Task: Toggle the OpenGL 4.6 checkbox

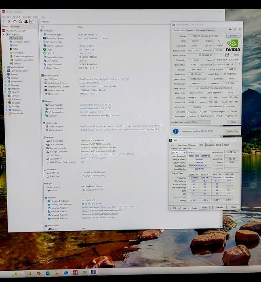Action: pos(225,116)
